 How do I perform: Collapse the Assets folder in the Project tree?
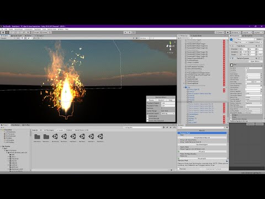(x=1, y=146)
